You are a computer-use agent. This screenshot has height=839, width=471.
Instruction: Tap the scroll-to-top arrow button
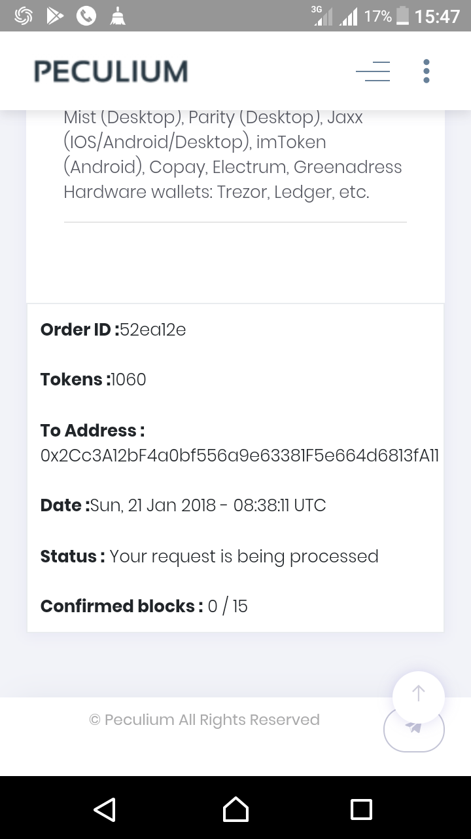(x=419, y=694)
